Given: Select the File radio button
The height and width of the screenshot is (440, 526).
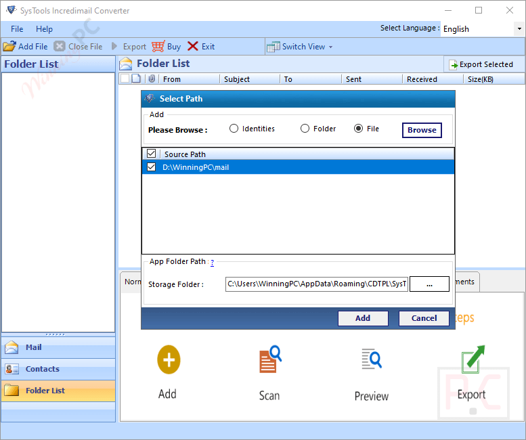Looking at the screenshot, I should click(358, 129).
